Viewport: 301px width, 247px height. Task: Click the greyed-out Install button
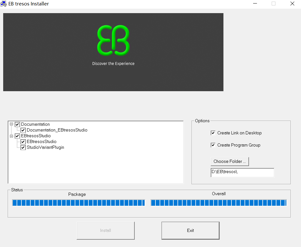(105, 230)
